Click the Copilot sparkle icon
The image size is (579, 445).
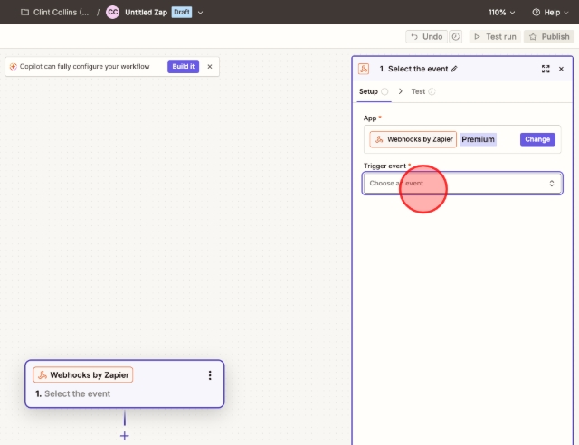(13, 66)
